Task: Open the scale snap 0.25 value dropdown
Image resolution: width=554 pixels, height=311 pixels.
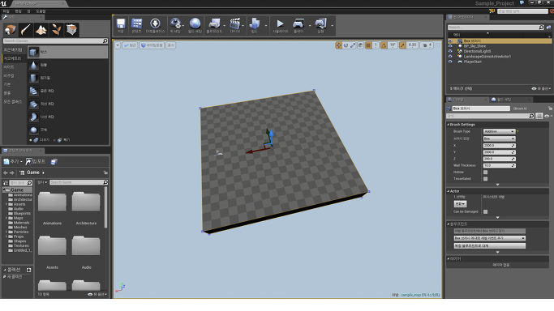Action: tap(412, 45)
